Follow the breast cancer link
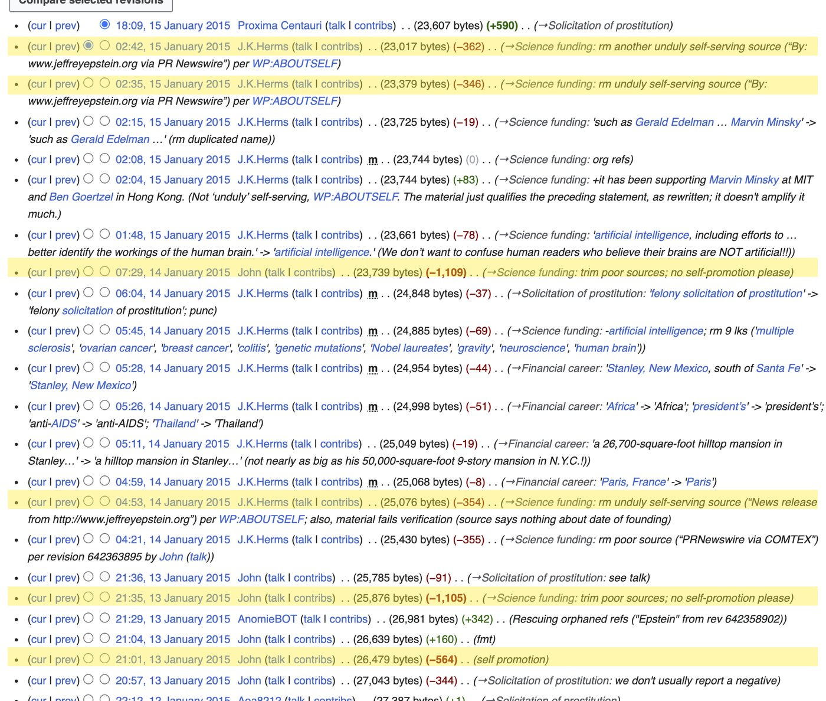 tap(195, 348)
